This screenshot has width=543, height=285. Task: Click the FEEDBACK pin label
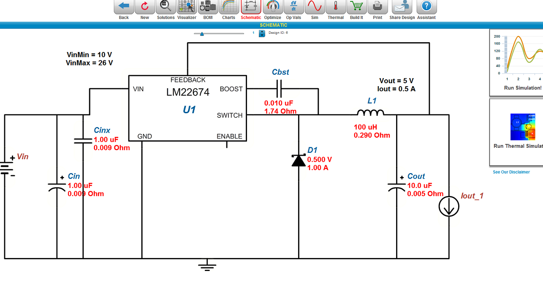tap(188, 80)
